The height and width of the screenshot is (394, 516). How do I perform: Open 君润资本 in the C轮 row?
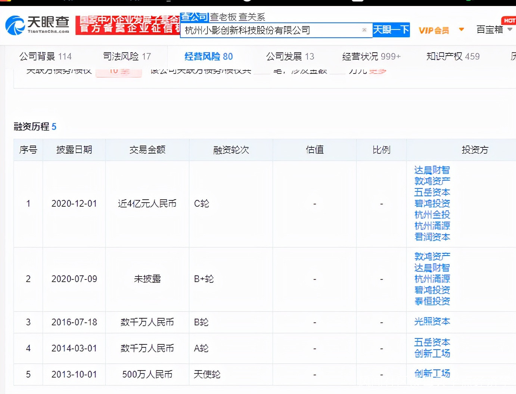pos(432,237)
